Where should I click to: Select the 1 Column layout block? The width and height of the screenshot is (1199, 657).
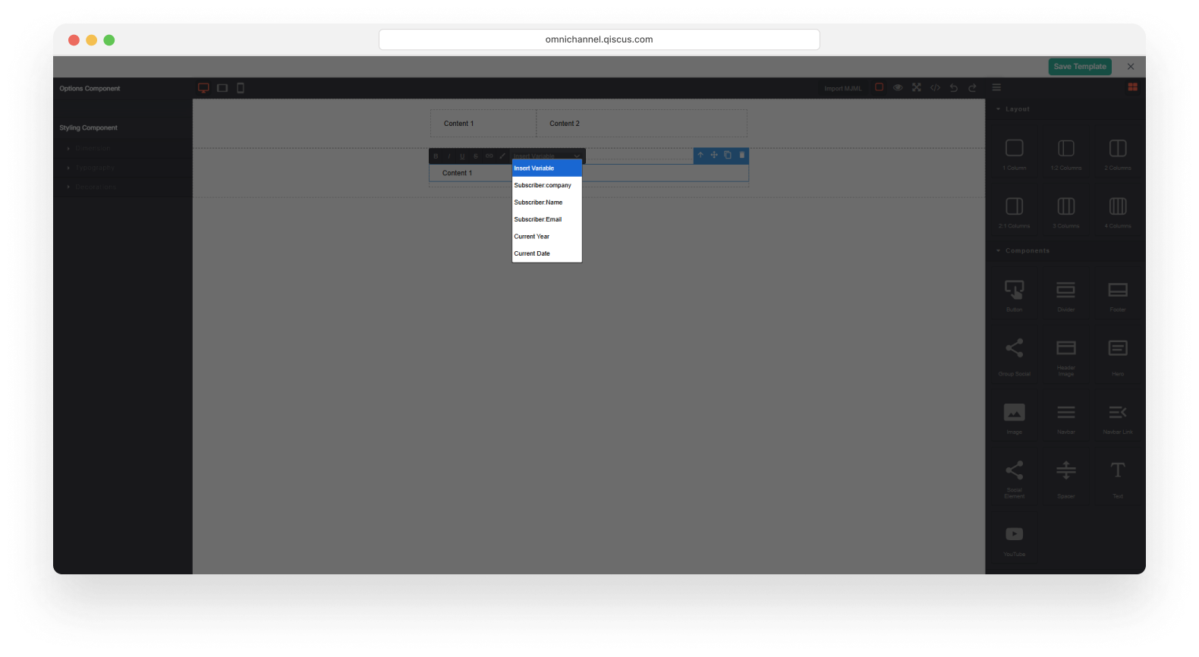(1015, 152)
